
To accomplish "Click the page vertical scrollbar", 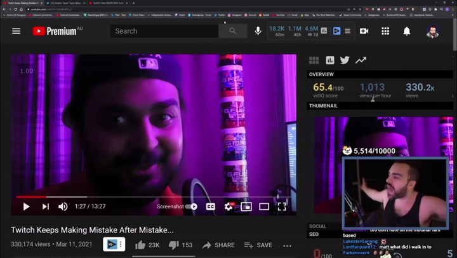I will (x=454, y=35).
